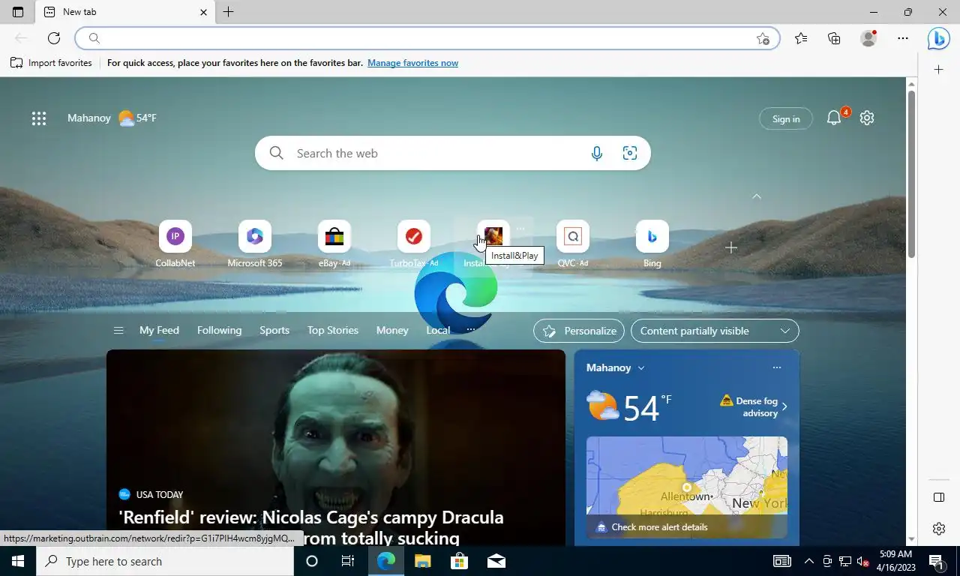960x576 pixels.
Task: Open the eBay quick link
Action: [334, 244]
